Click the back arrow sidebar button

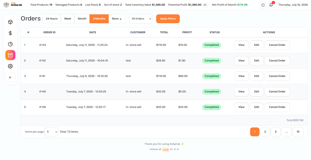pos(10,77)
